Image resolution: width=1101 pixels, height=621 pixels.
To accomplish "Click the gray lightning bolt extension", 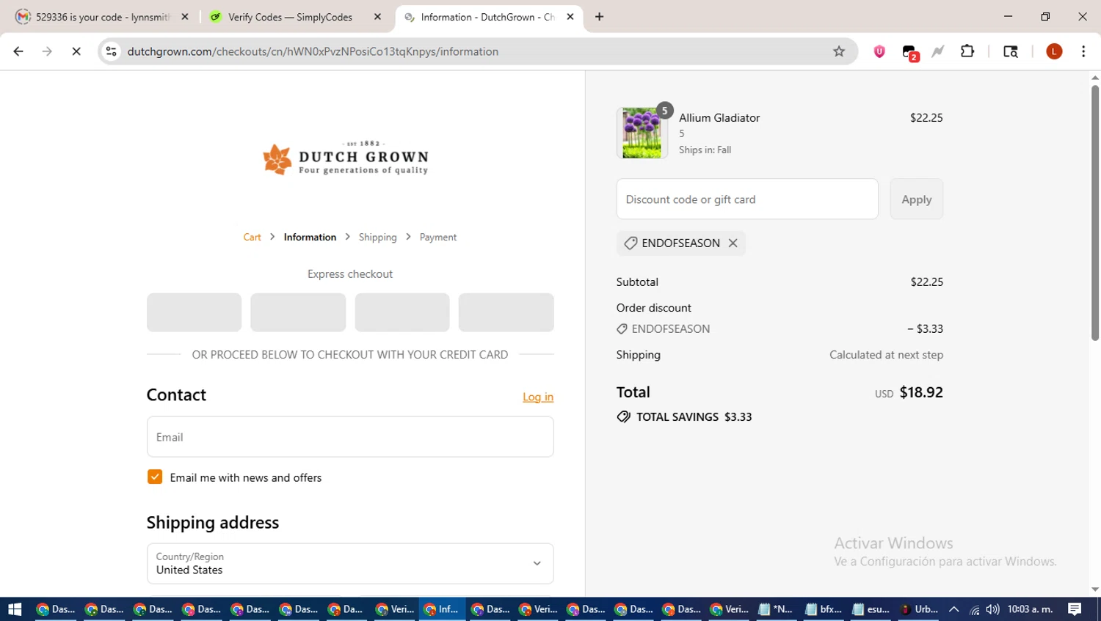I will (938, 51).
